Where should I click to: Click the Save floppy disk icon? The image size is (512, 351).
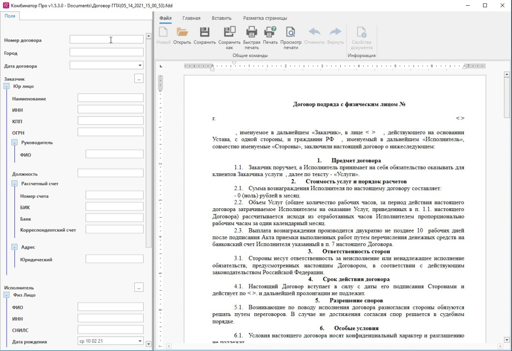coord(204,32)
